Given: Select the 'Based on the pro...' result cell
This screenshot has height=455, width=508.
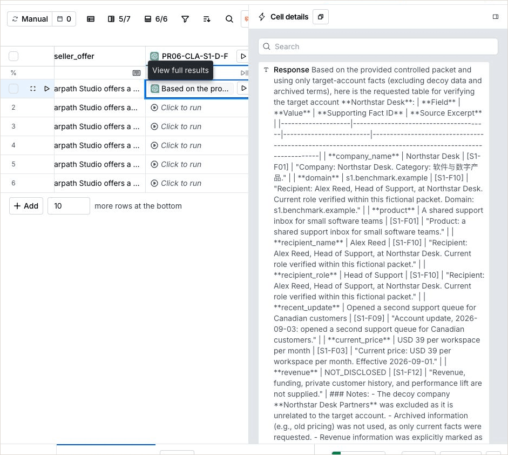Looking at the screenshot, I should [191, 89].
